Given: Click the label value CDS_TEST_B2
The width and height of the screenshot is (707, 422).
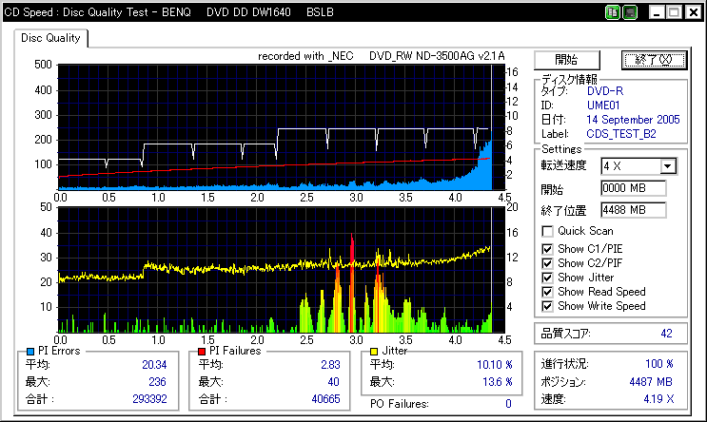Looking at the screenshot, I should (621, 134).
